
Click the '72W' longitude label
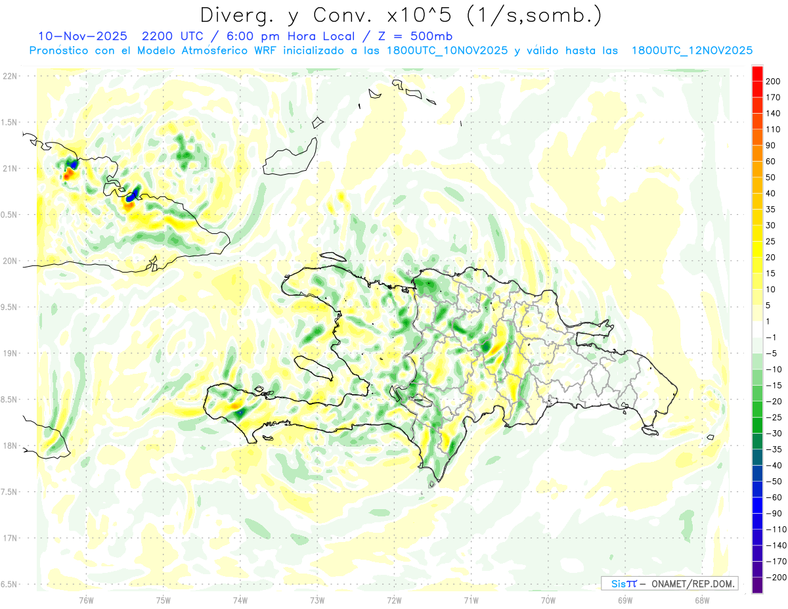(x=395, y=600)
